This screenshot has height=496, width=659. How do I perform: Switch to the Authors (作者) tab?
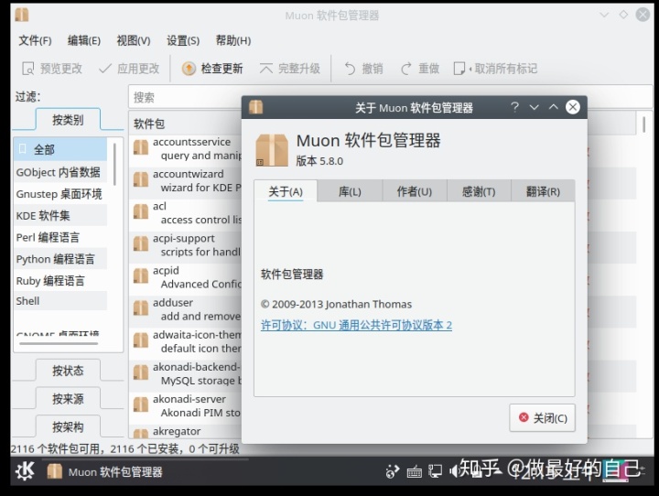pos(415,191)
